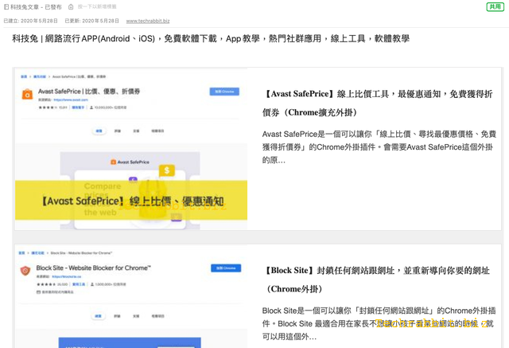Viewport: 509px width, 348px height.
Task: Select the highlighted first tab in the Avast screenshot
Action: [x=99, y=131]
